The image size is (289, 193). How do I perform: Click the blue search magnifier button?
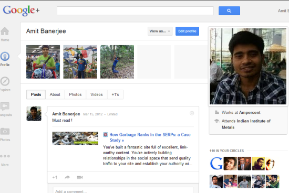coord(229,10)
